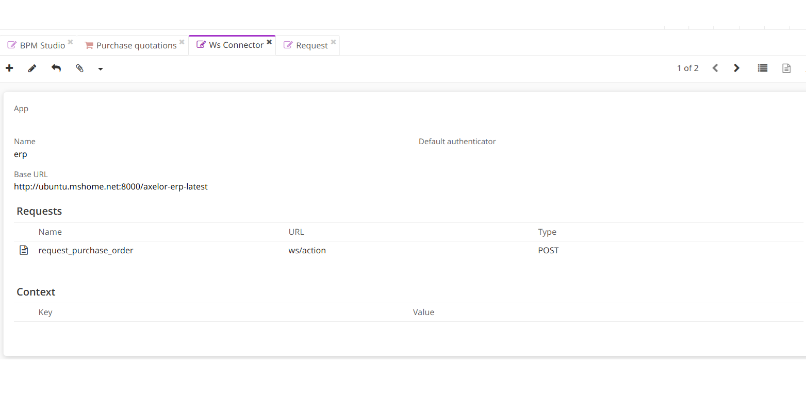Close the Purchase quotations tab

[182, 42]
